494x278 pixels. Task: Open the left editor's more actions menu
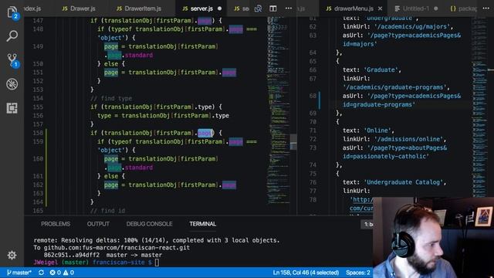[288, 8]
